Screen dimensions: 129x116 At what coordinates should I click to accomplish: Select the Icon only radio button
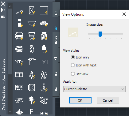(73, 57)
